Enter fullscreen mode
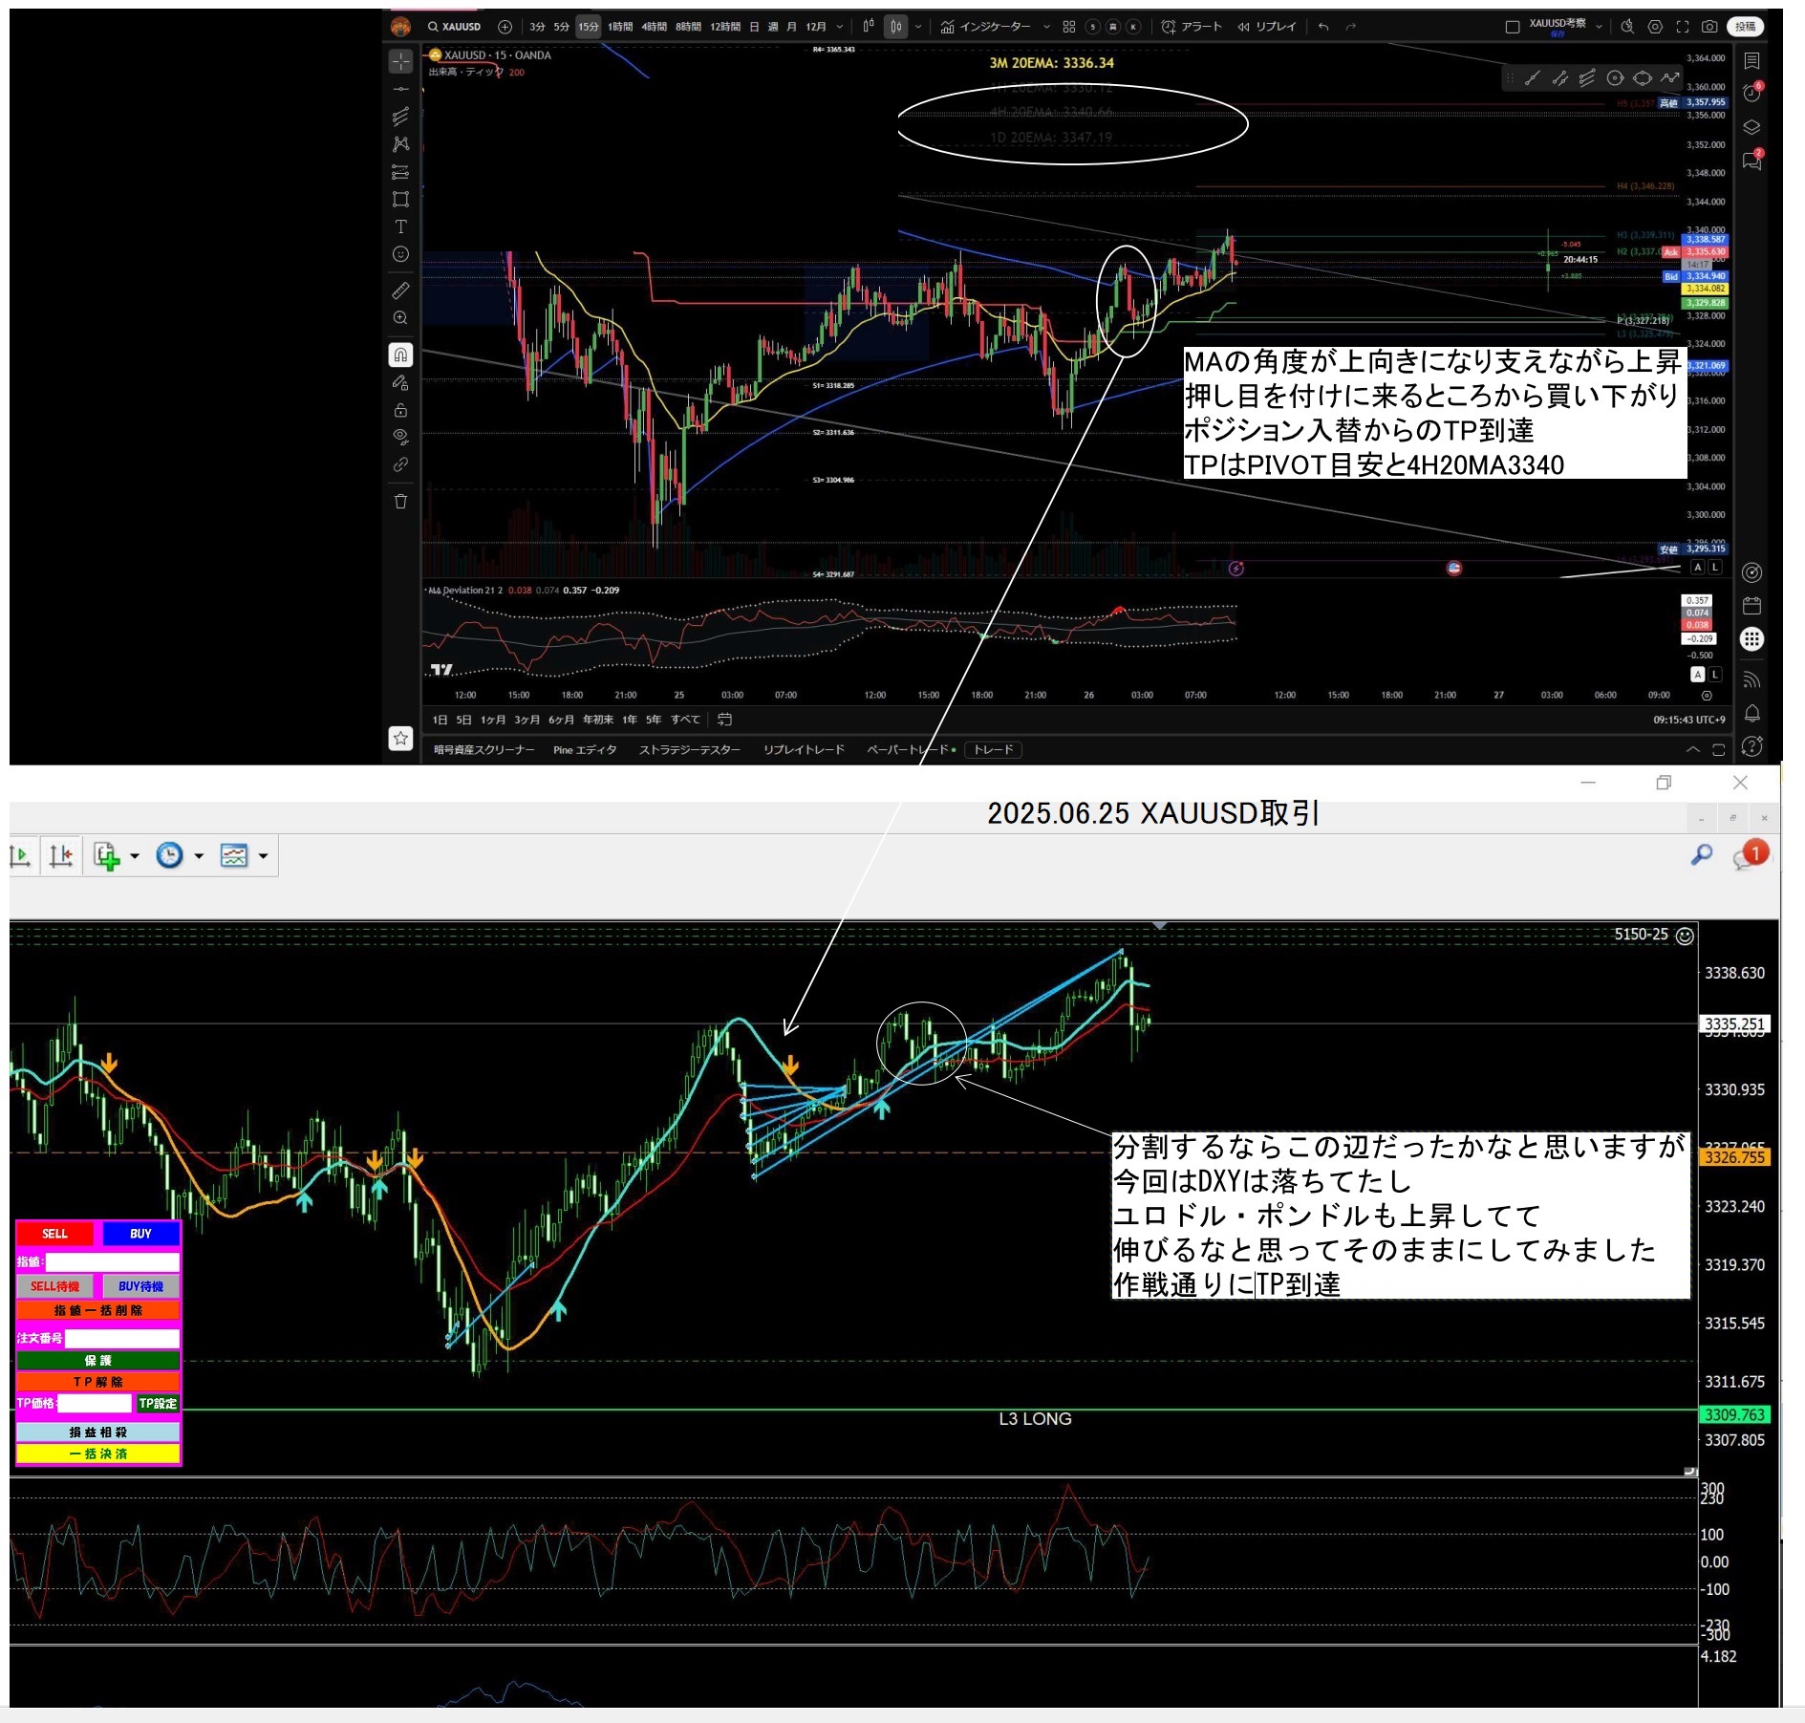 pyautogui.click(x=1683, y=27)
